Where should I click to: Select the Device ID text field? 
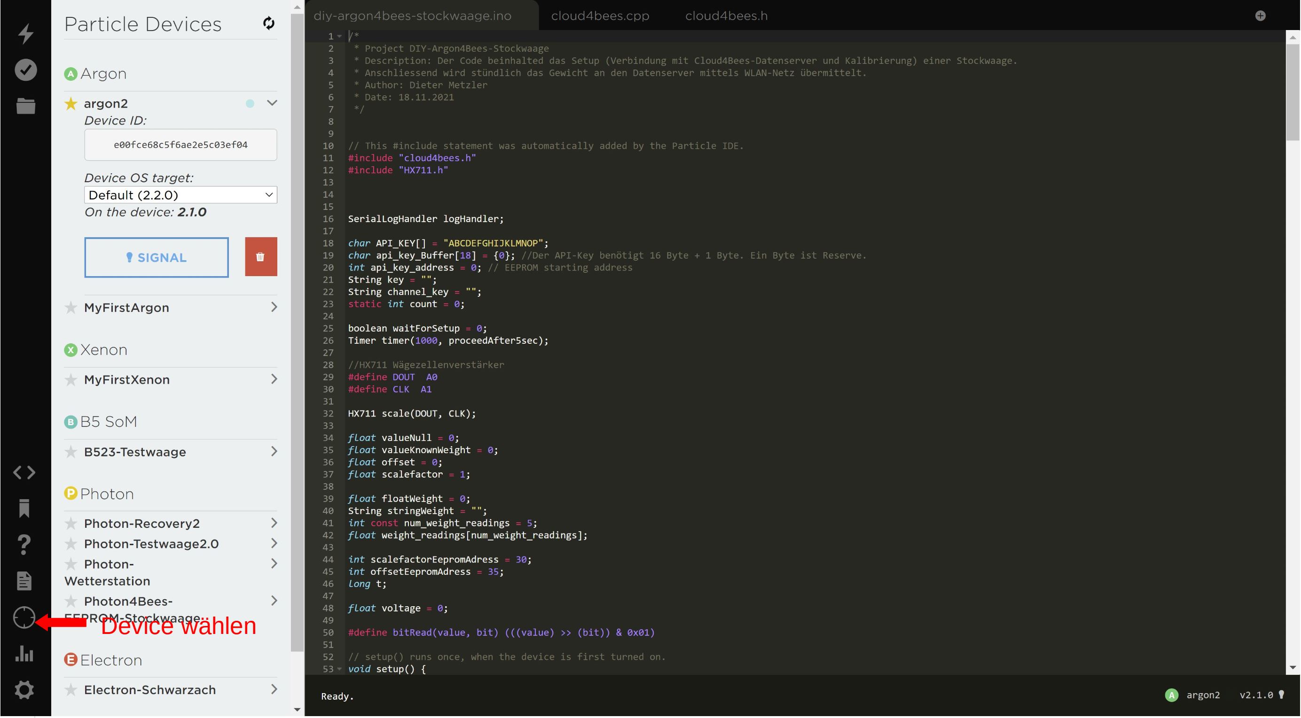[x=180, y=144]
